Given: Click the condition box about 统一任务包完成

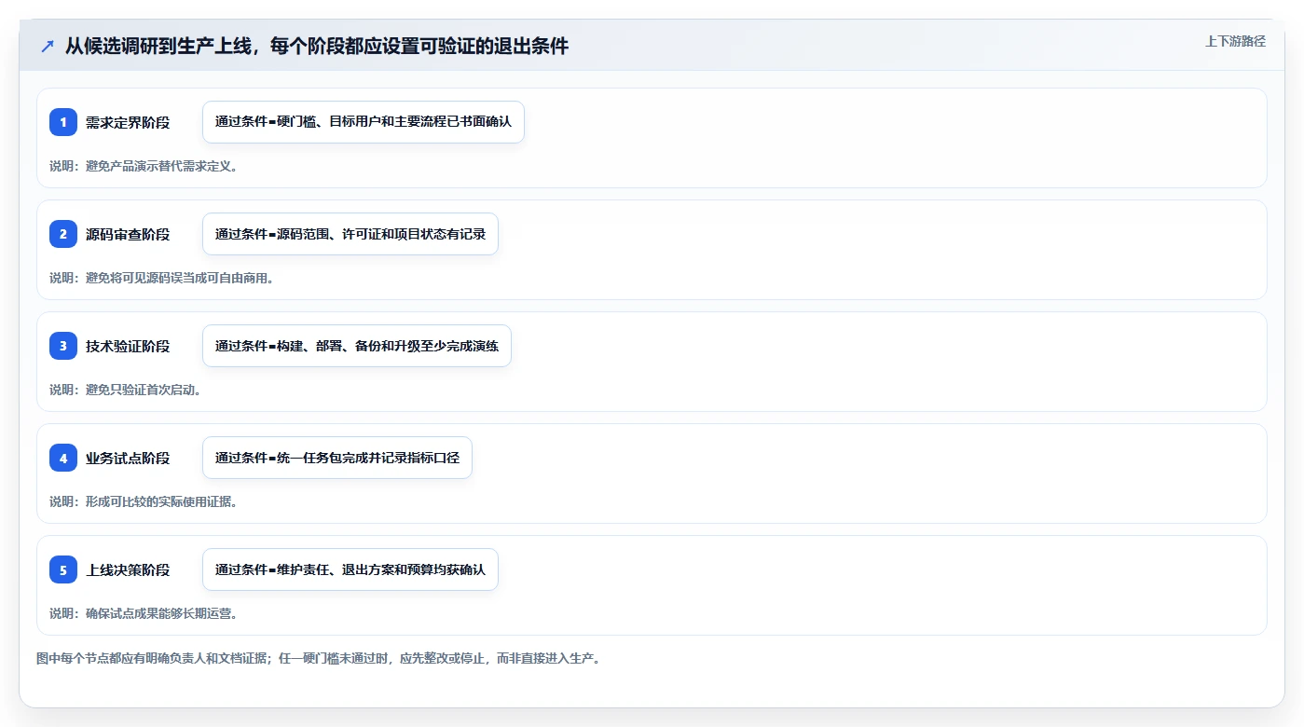Looking at the screenshot, I should click(337, 458).
